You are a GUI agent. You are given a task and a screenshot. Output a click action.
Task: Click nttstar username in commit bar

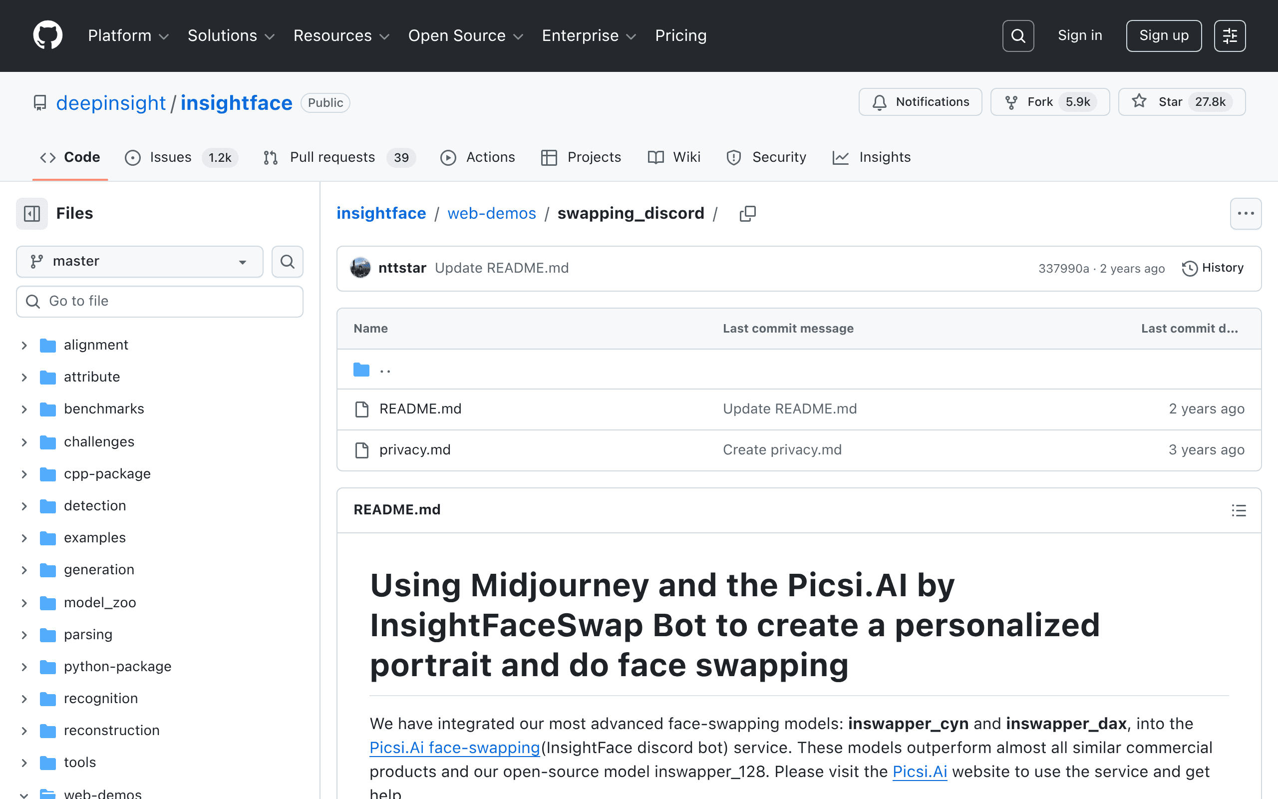[x=402, y=268]
